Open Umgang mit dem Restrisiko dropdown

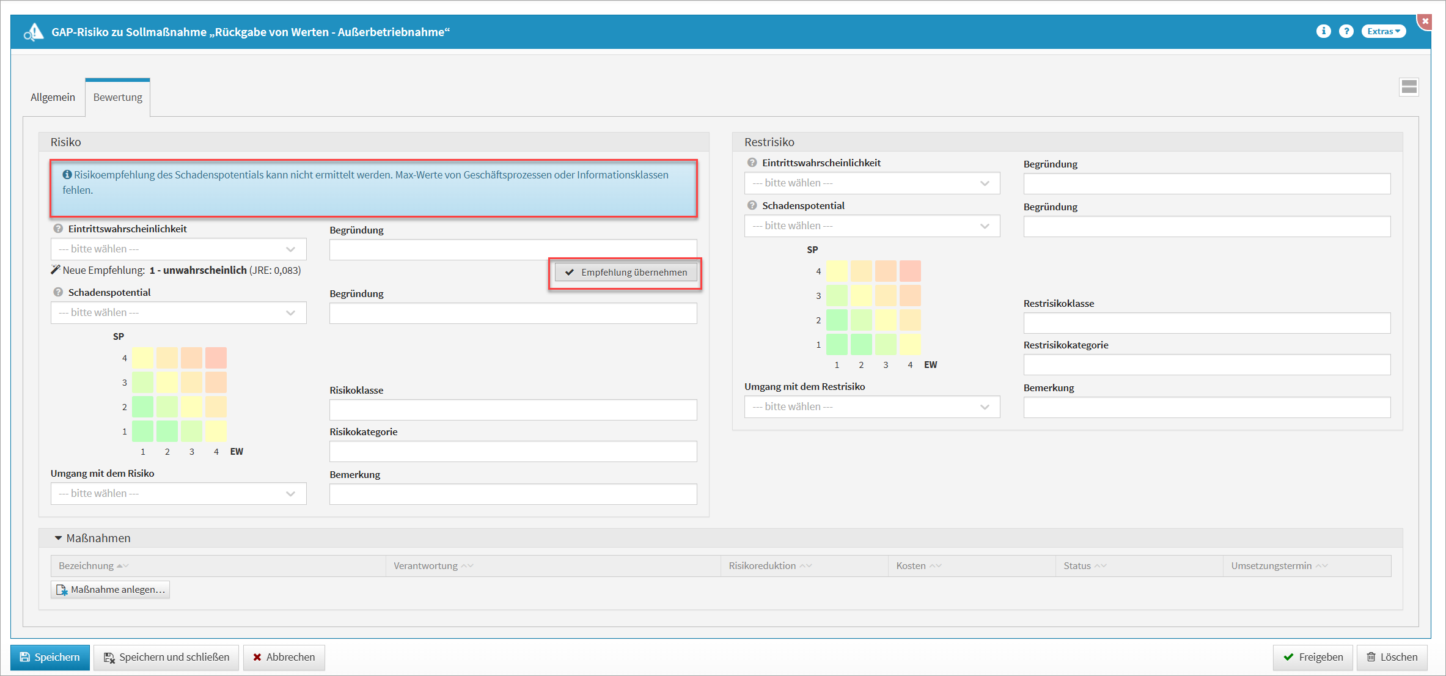(x=872, y=406)
